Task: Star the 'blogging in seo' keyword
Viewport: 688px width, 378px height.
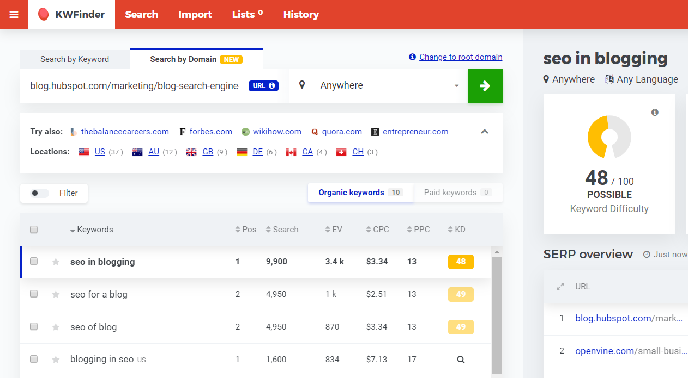Action: point(55,360)
